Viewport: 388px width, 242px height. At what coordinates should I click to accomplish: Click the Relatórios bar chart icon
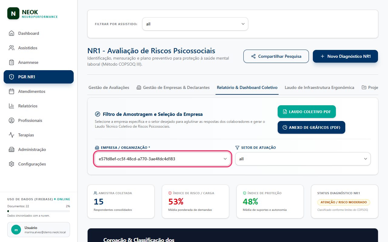click(12, 106)
